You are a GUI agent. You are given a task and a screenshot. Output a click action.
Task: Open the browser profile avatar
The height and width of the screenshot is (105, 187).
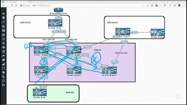pyautogui.click(x=179, y=5)
